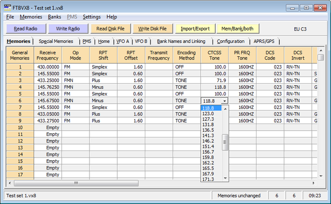The image size is (331, 204).
Task: Select 156.7 in the CTCSS tone list
Action: tap(211, 152)
